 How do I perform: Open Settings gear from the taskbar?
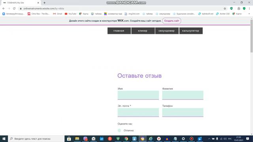click(x=183, y=138)
